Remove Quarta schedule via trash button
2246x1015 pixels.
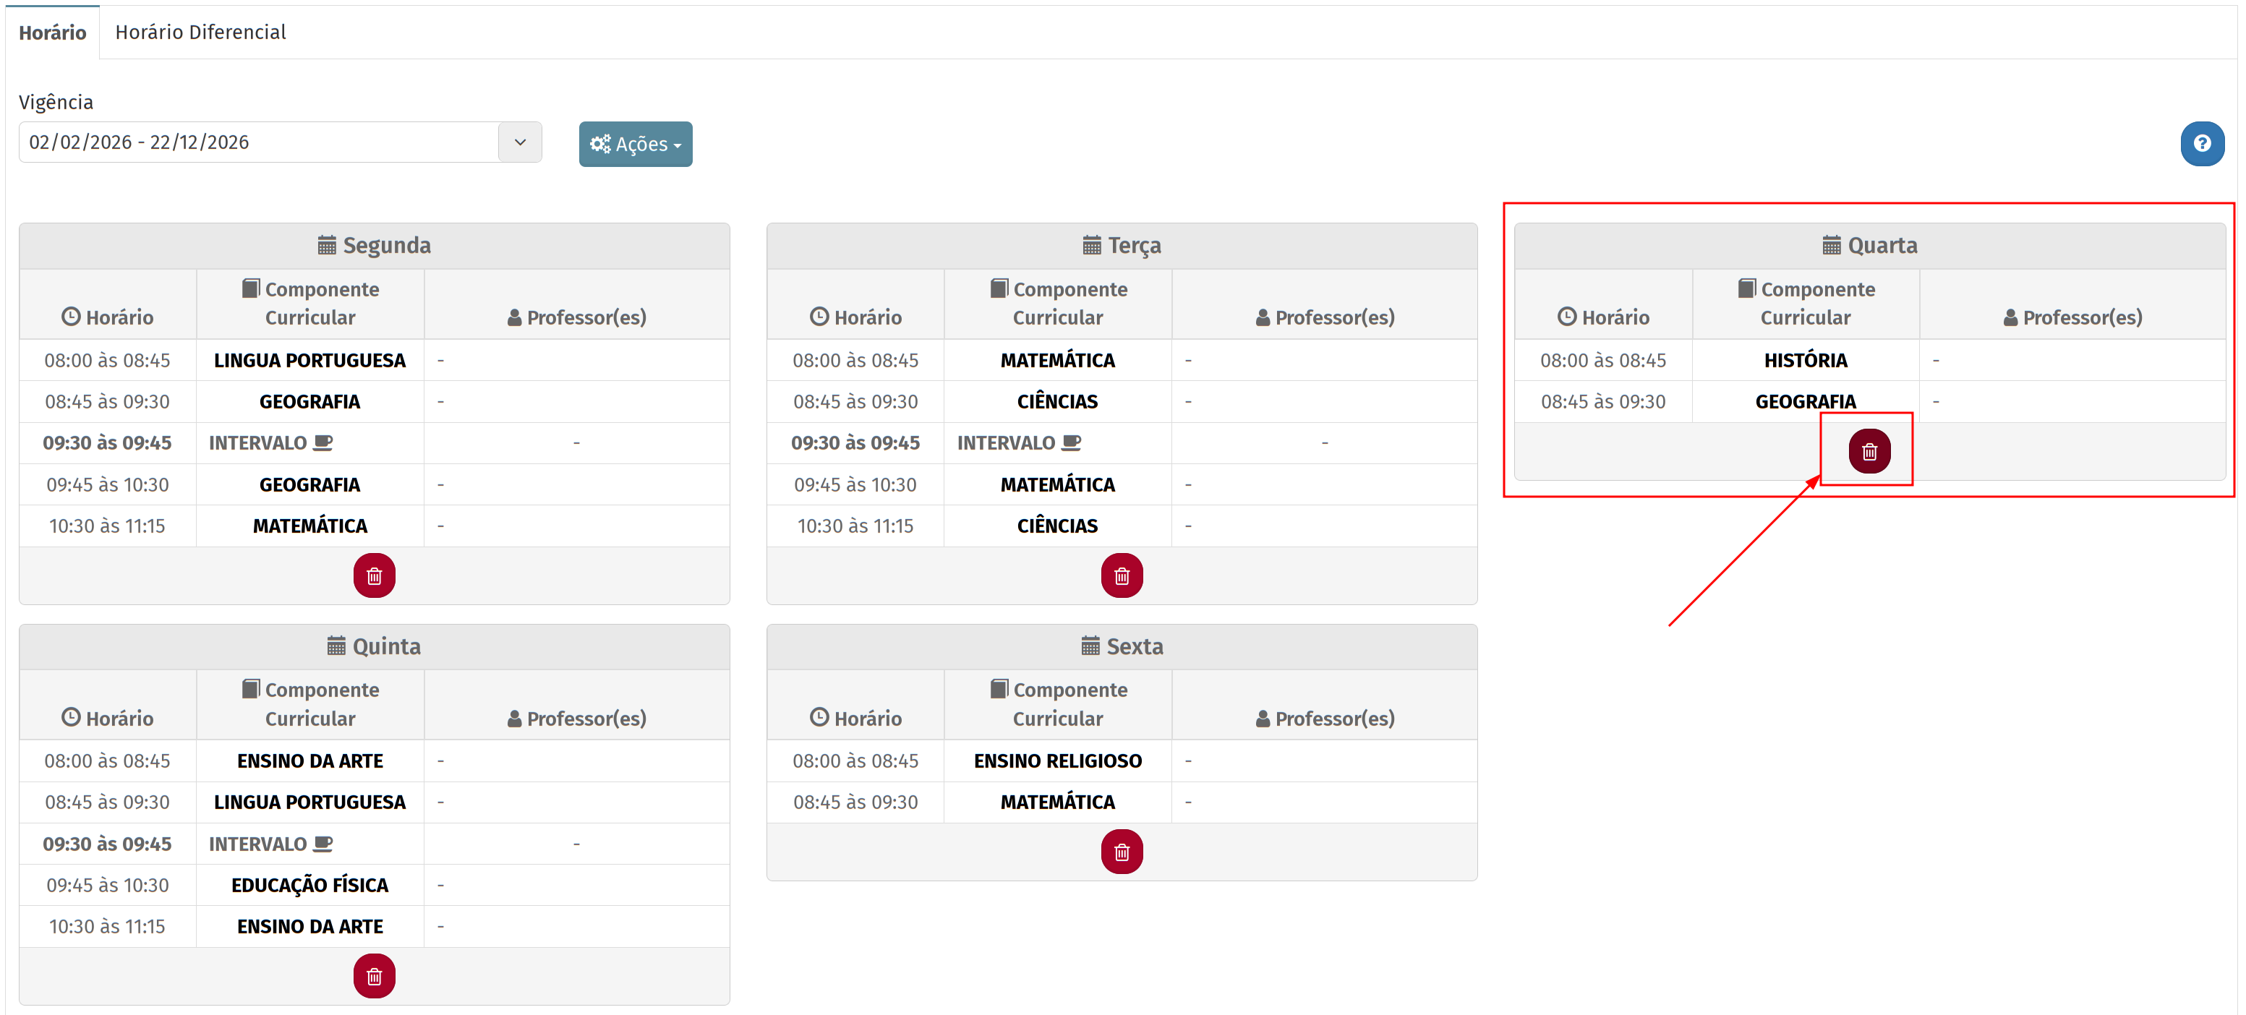1869,451
